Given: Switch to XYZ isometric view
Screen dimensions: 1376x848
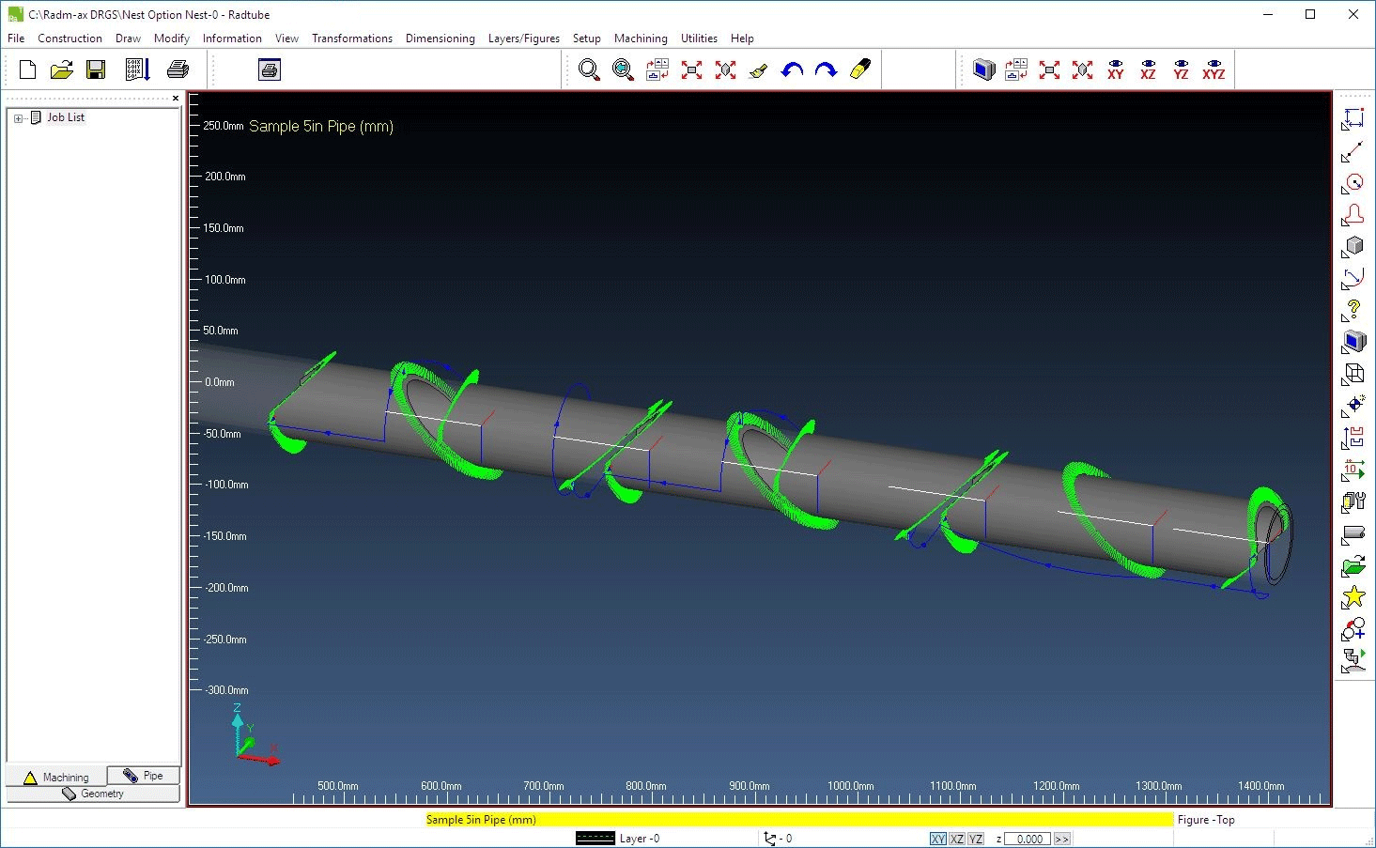Looking at the screenshot, I should (1214, 70).
